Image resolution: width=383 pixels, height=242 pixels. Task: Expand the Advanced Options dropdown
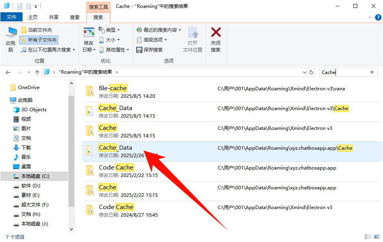[x=152, y=40]
